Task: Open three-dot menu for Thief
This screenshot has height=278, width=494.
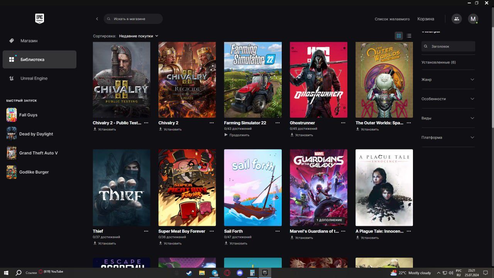Action: point(146,231)
